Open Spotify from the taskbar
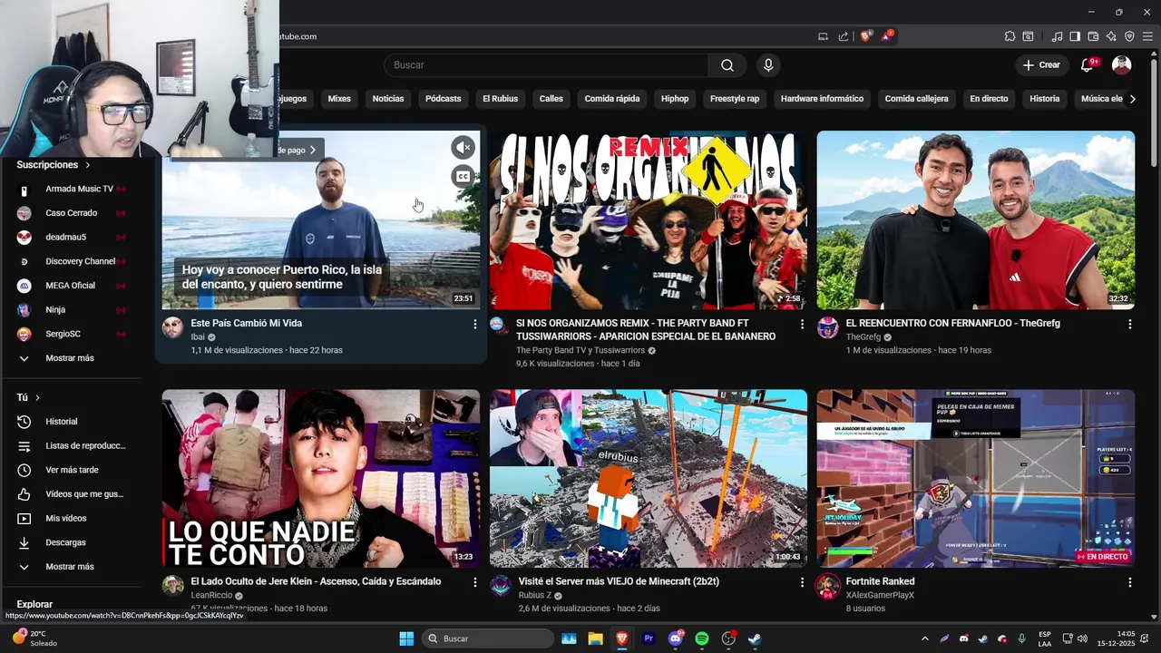 pos(701,638)
